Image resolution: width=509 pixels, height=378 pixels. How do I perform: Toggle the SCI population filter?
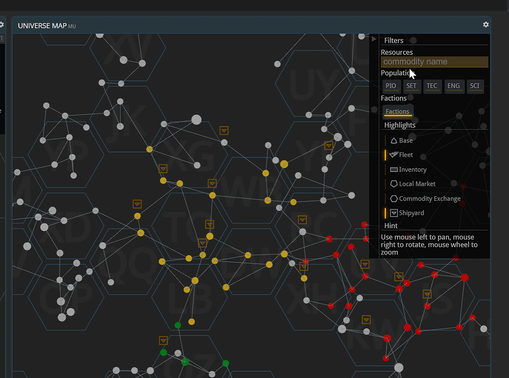pos(475,86)
